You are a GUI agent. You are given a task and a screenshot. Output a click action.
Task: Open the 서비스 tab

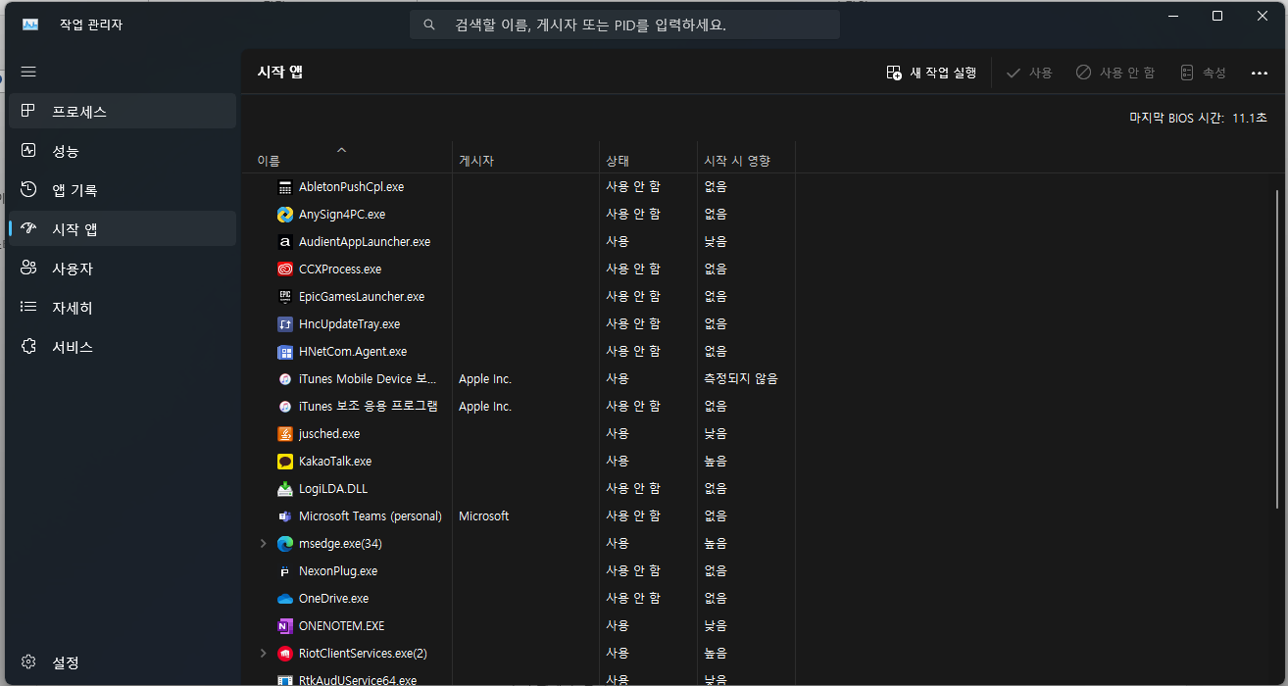[123, 346]
